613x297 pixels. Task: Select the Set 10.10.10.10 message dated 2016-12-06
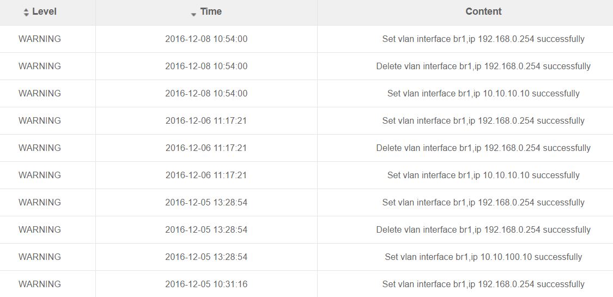tap(483, 175)
